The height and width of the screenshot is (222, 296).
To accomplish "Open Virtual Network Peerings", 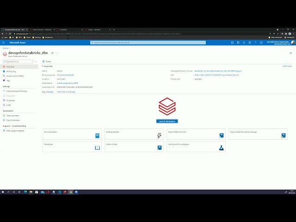I will pyautogui.click(x=15, y=91).
